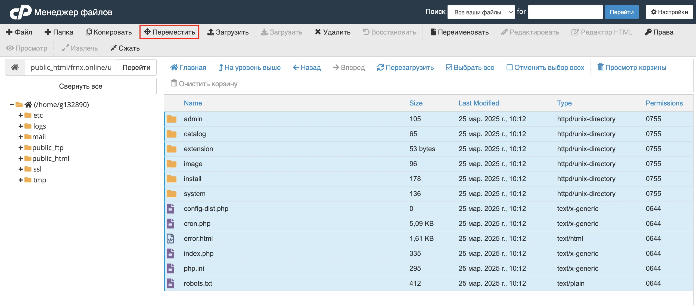
Task: Click Выбрать все checkbox link
Action: (470, 67)
